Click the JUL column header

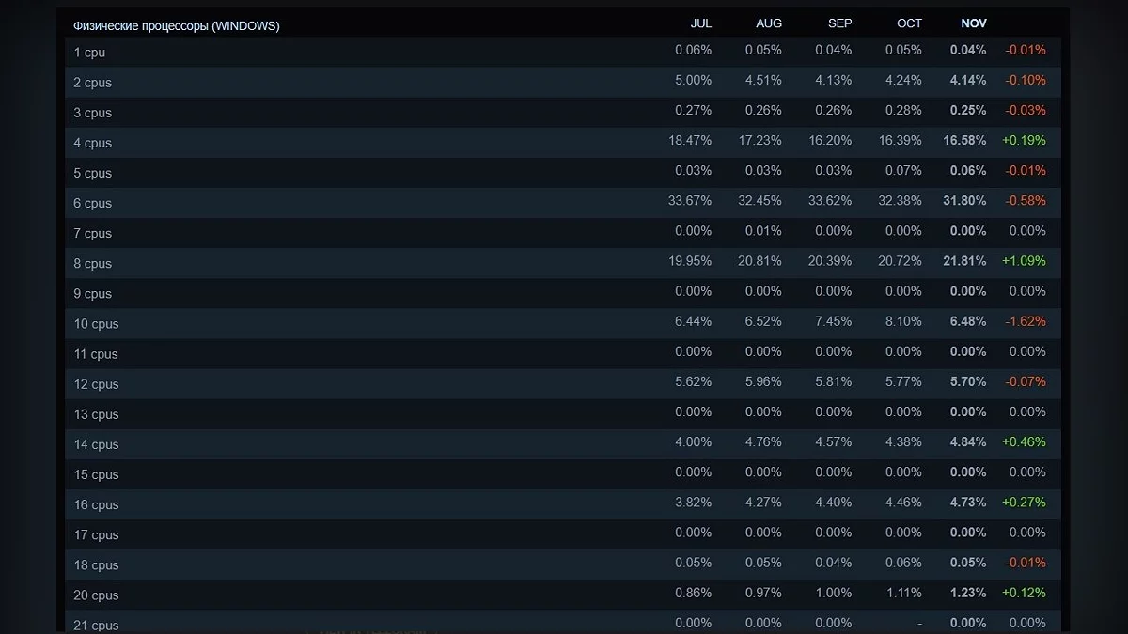click(700, 23)
